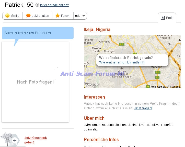The width and height of the screenshot is (185, 147).
Task: Click the airplane airport icon on map
Action: tap(122, 69)
